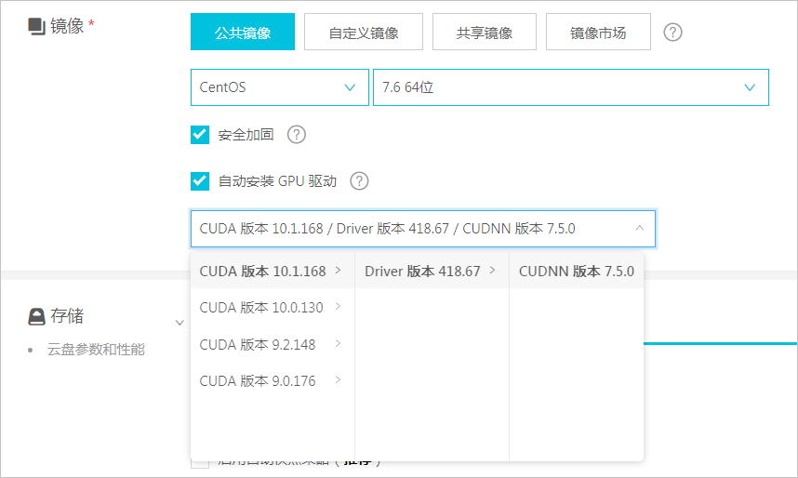The image size is (798, 478).
Task: Select the 公共镜像 tab
Action: coord(242,32)
